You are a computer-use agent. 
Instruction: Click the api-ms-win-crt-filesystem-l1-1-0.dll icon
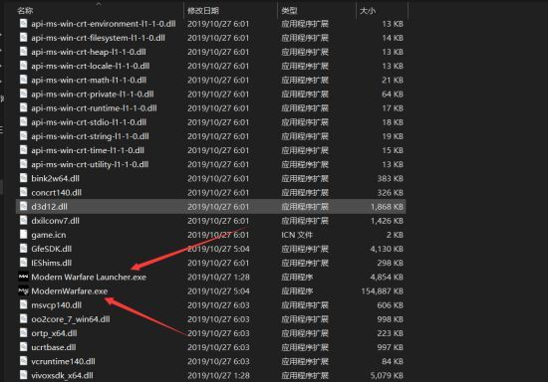coord(24,38)
